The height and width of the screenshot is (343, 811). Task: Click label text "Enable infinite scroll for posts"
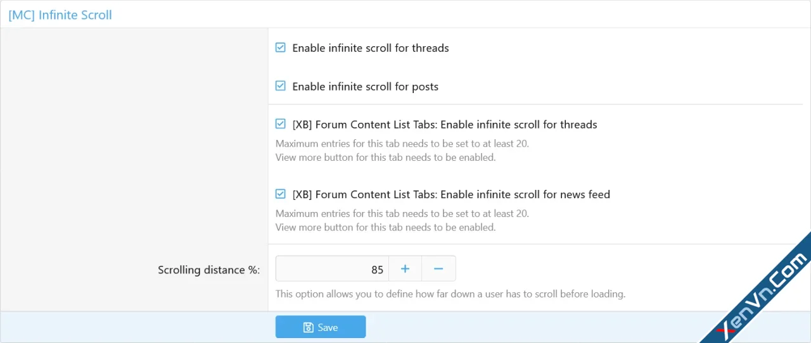coord(365,87)
